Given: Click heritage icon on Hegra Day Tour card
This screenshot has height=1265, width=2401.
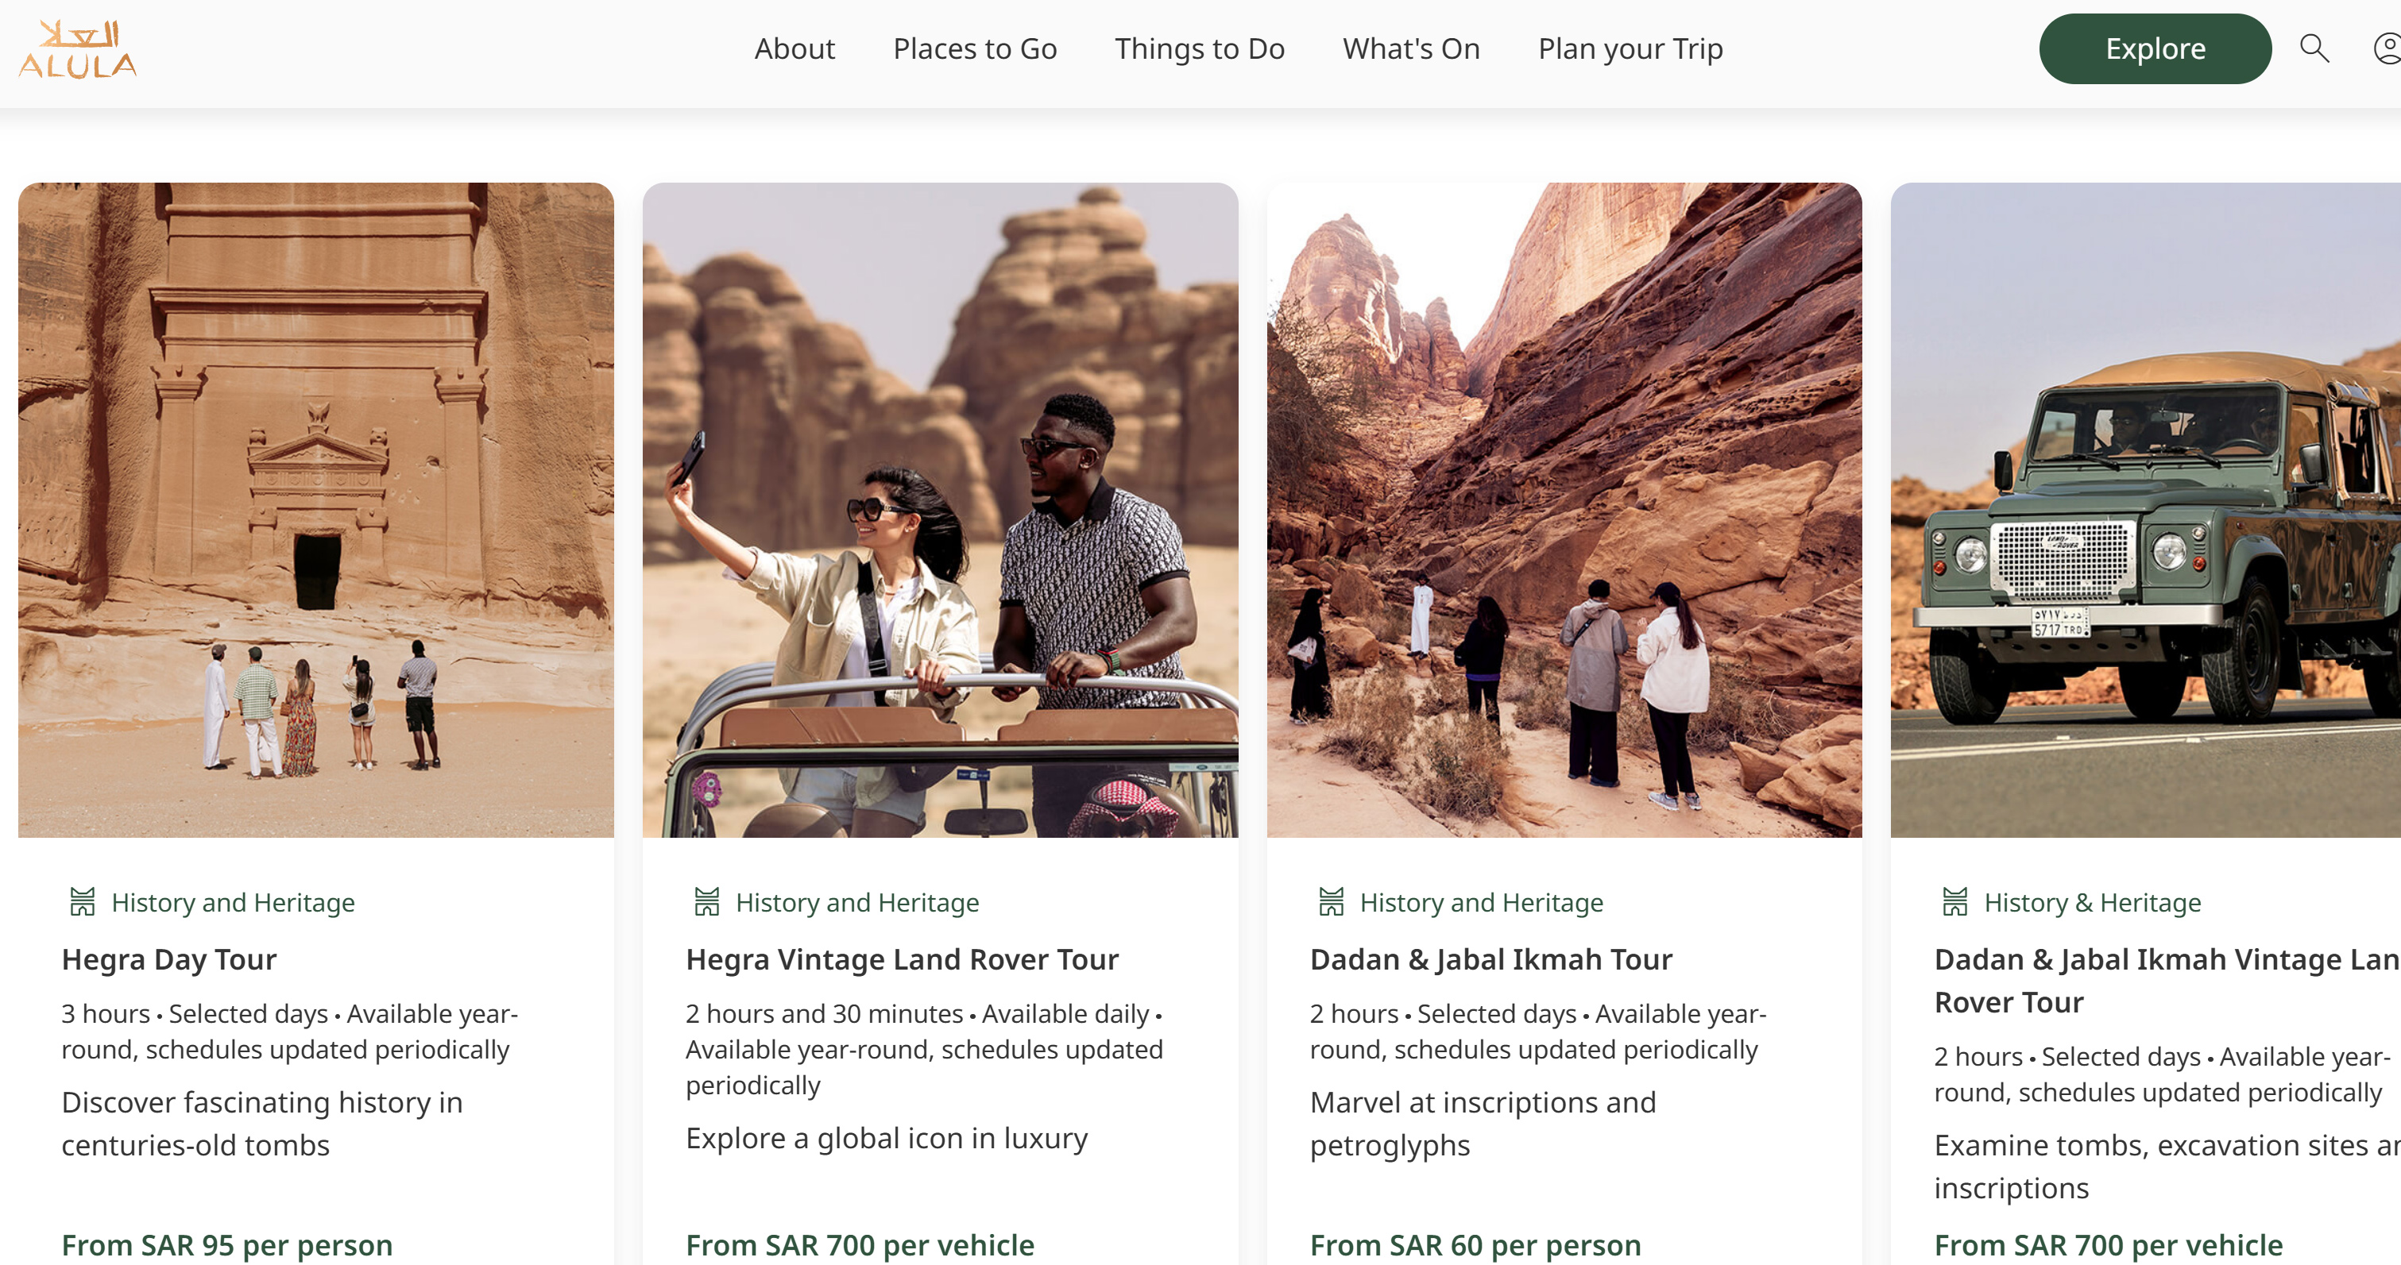Looking at the screenshot, I should tap(82, 902).
